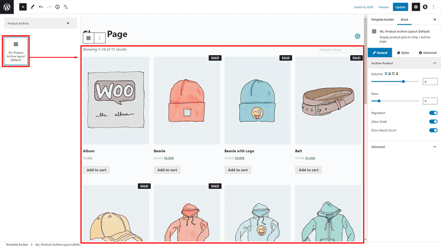The image size is (441, 247).
Task: Toggle Show Result Count switch
Action: coord(433,130)
